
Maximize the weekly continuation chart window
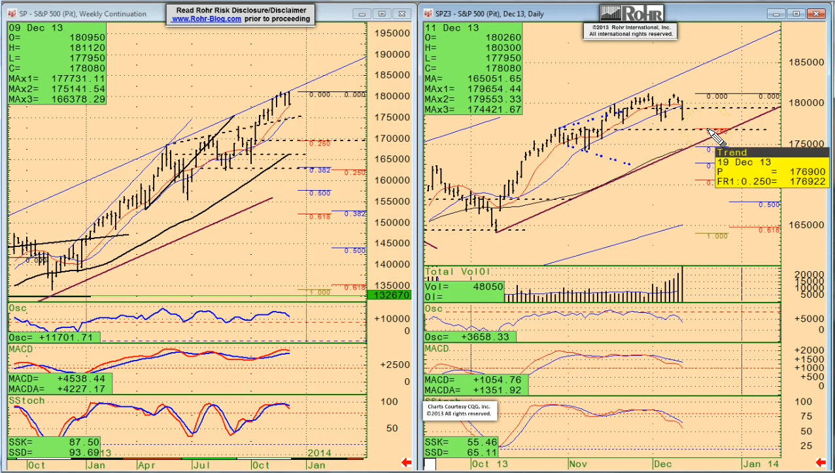tap(383, 14)
